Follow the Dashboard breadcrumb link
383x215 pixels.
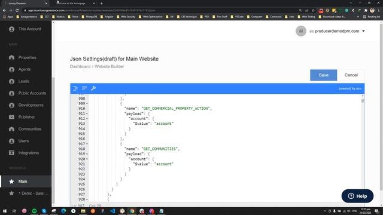click(x=80, y=66)
